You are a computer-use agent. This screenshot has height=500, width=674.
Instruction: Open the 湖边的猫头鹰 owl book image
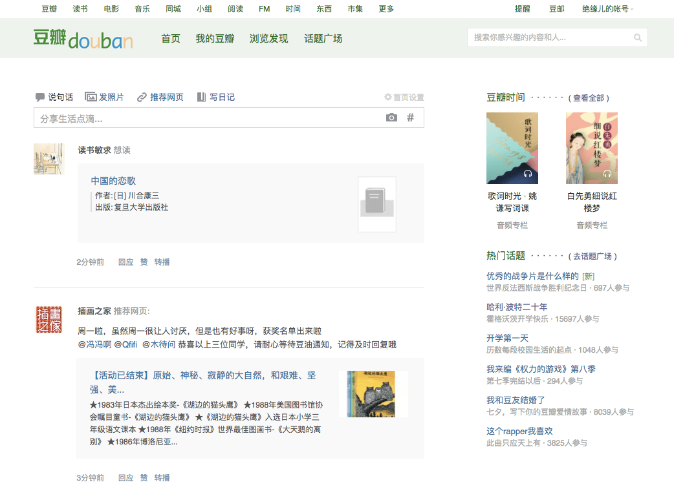[373, 394]
